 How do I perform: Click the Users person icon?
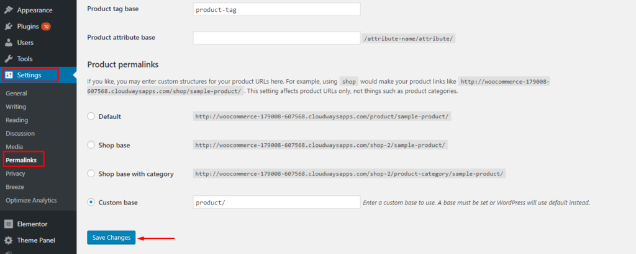(9, 43)
